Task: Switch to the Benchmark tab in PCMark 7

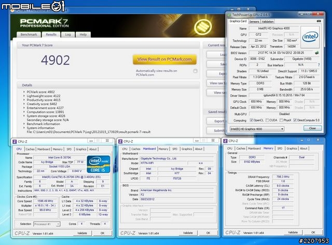Action: click(29, 35)
